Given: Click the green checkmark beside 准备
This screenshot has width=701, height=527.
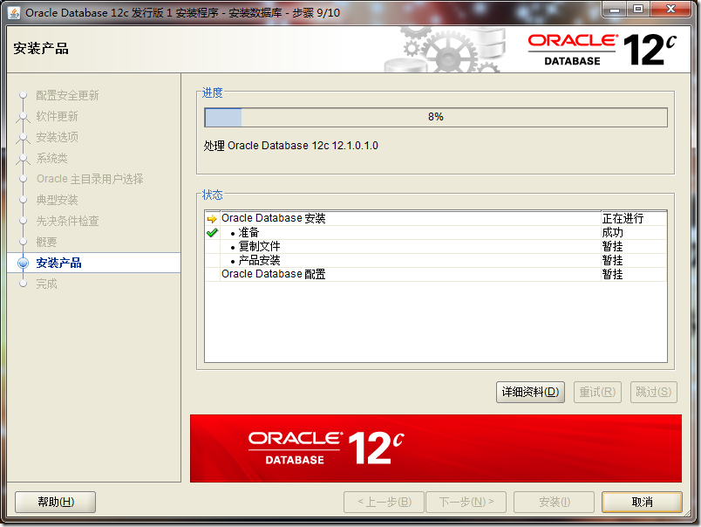Looking at the screenshot, I should 212,233.
